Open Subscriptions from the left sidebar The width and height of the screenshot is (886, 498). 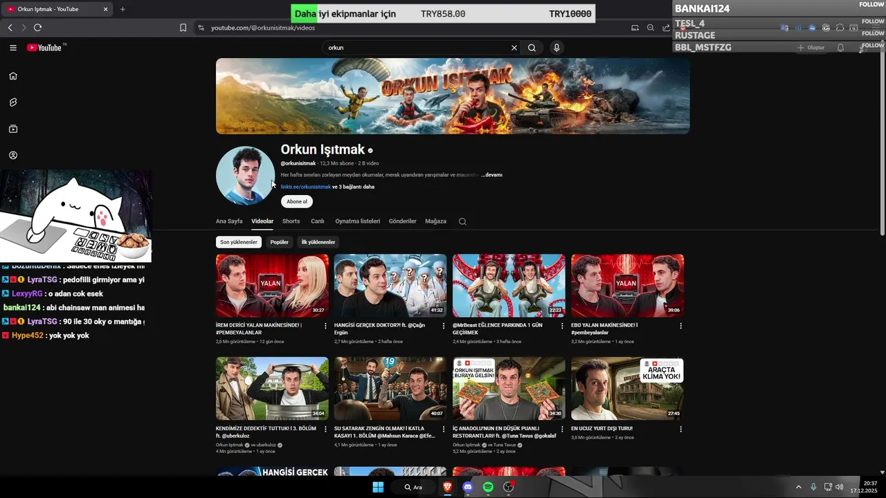(13, 129)
